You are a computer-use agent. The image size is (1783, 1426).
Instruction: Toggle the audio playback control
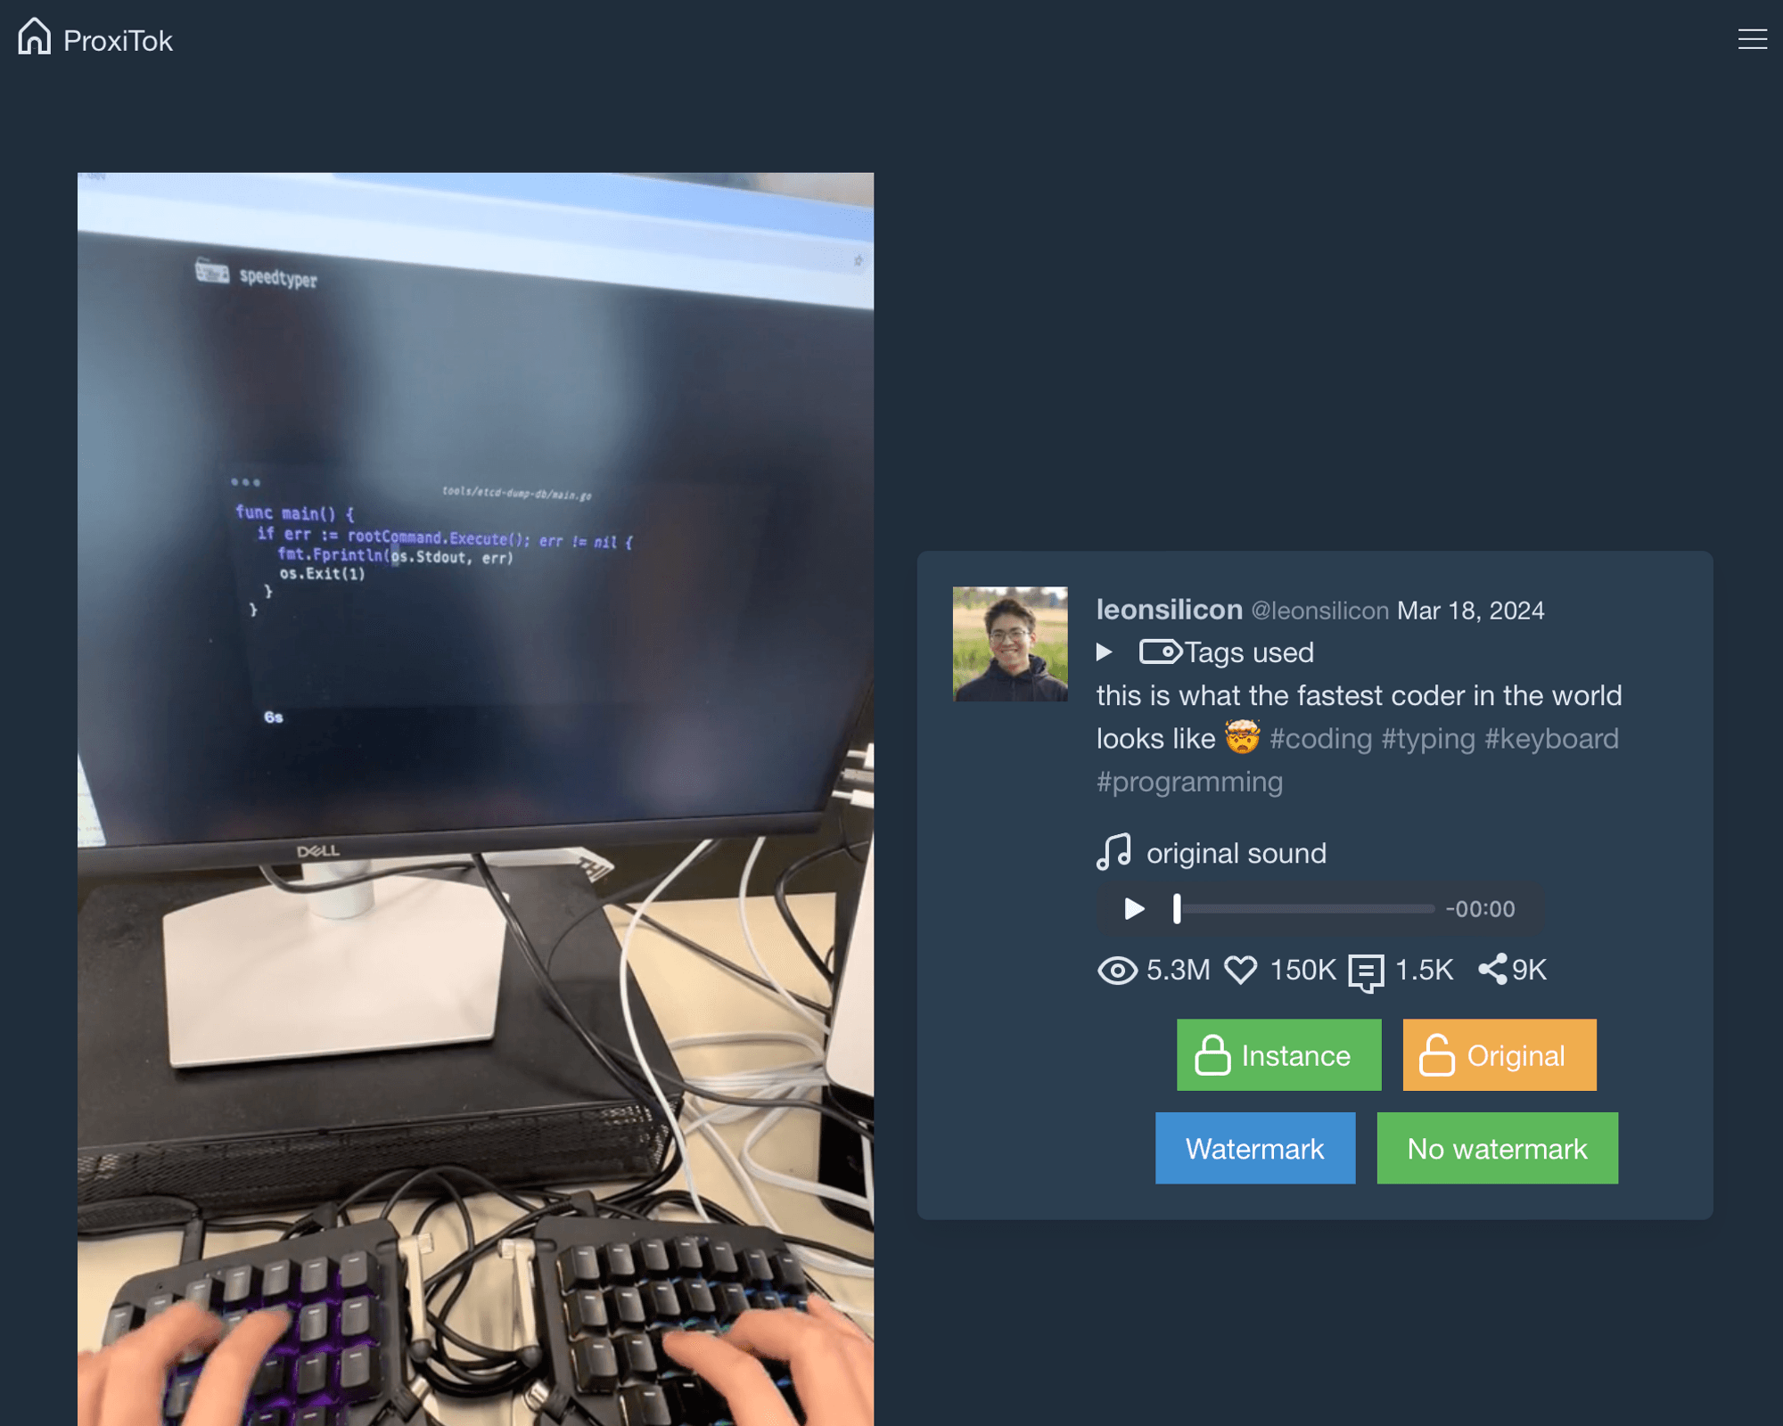tap(1132, 908)
